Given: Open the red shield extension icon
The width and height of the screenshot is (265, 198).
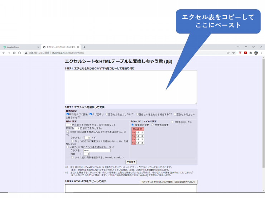Looking at the screenshot, I should pyautogui.click(x=240, y=53).
